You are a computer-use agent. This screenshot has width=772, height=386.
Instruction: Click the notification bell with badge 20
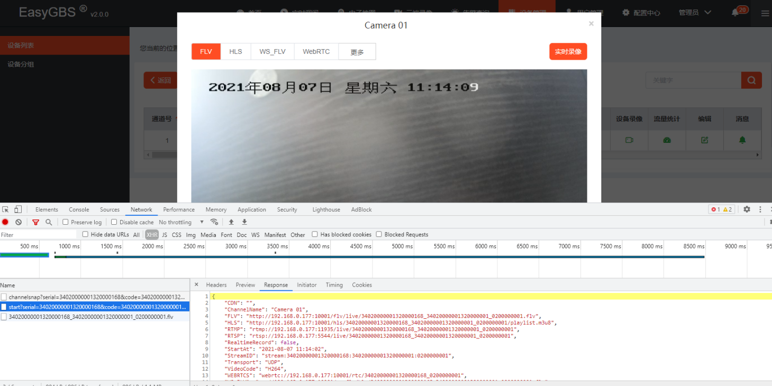(735, 13)
